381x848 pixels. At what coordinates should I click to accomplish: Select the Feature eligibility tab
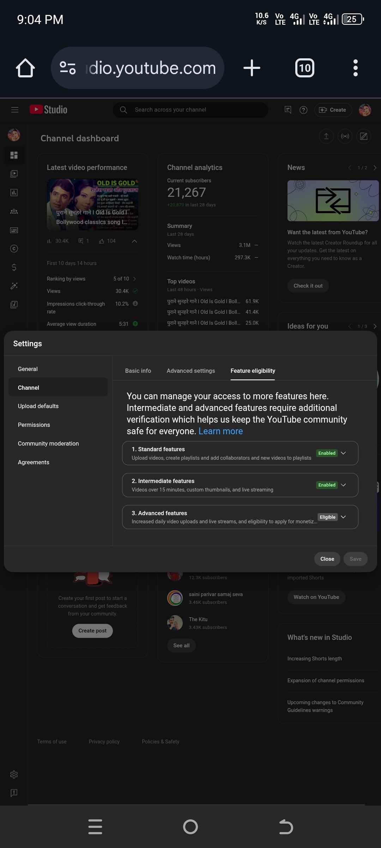pos(253,371)
